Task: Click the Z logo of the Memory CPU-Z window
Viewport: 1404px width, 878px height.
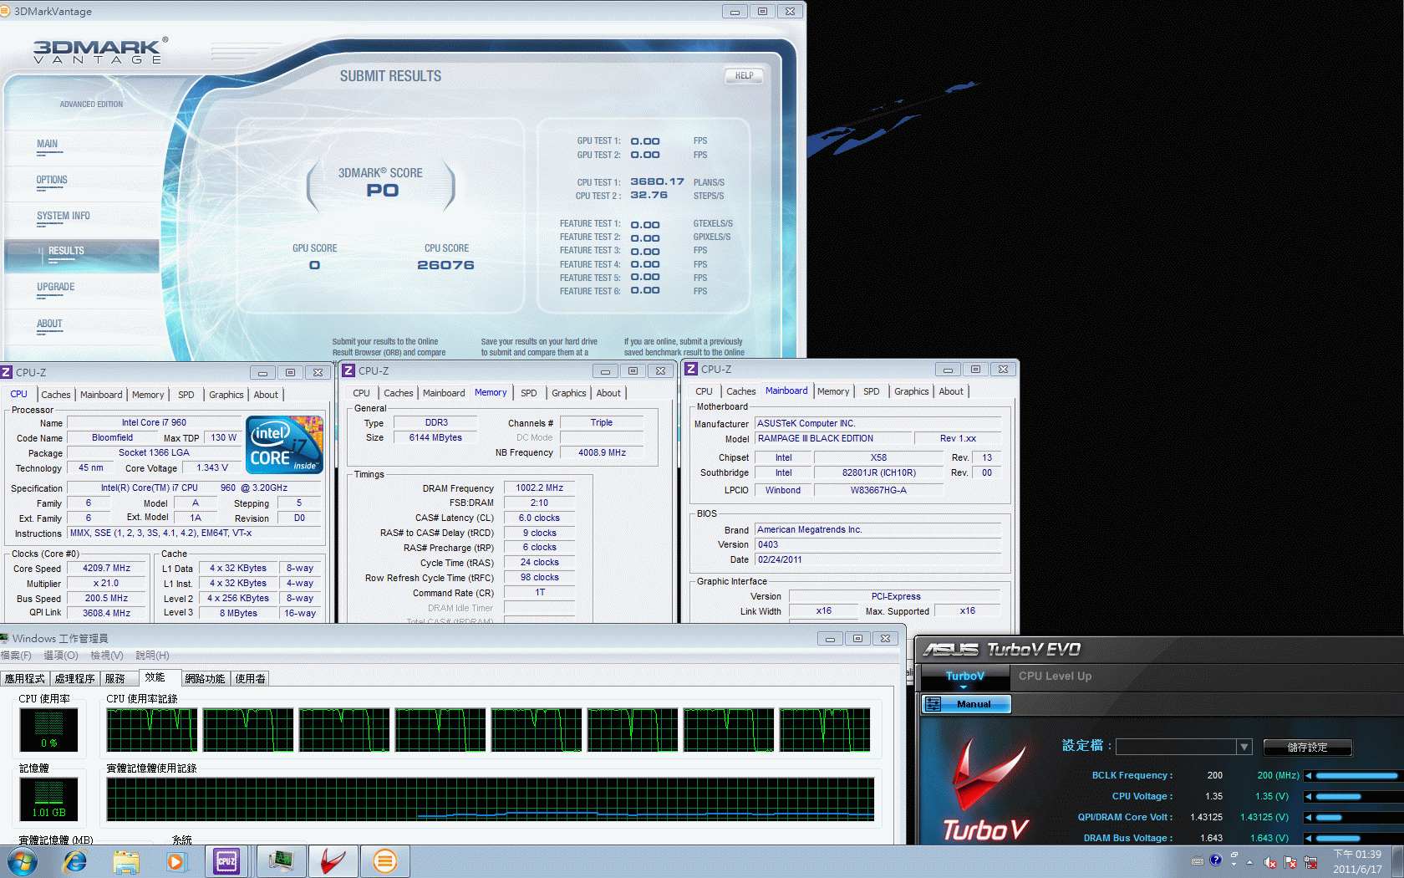Action: tap(348, 370)
